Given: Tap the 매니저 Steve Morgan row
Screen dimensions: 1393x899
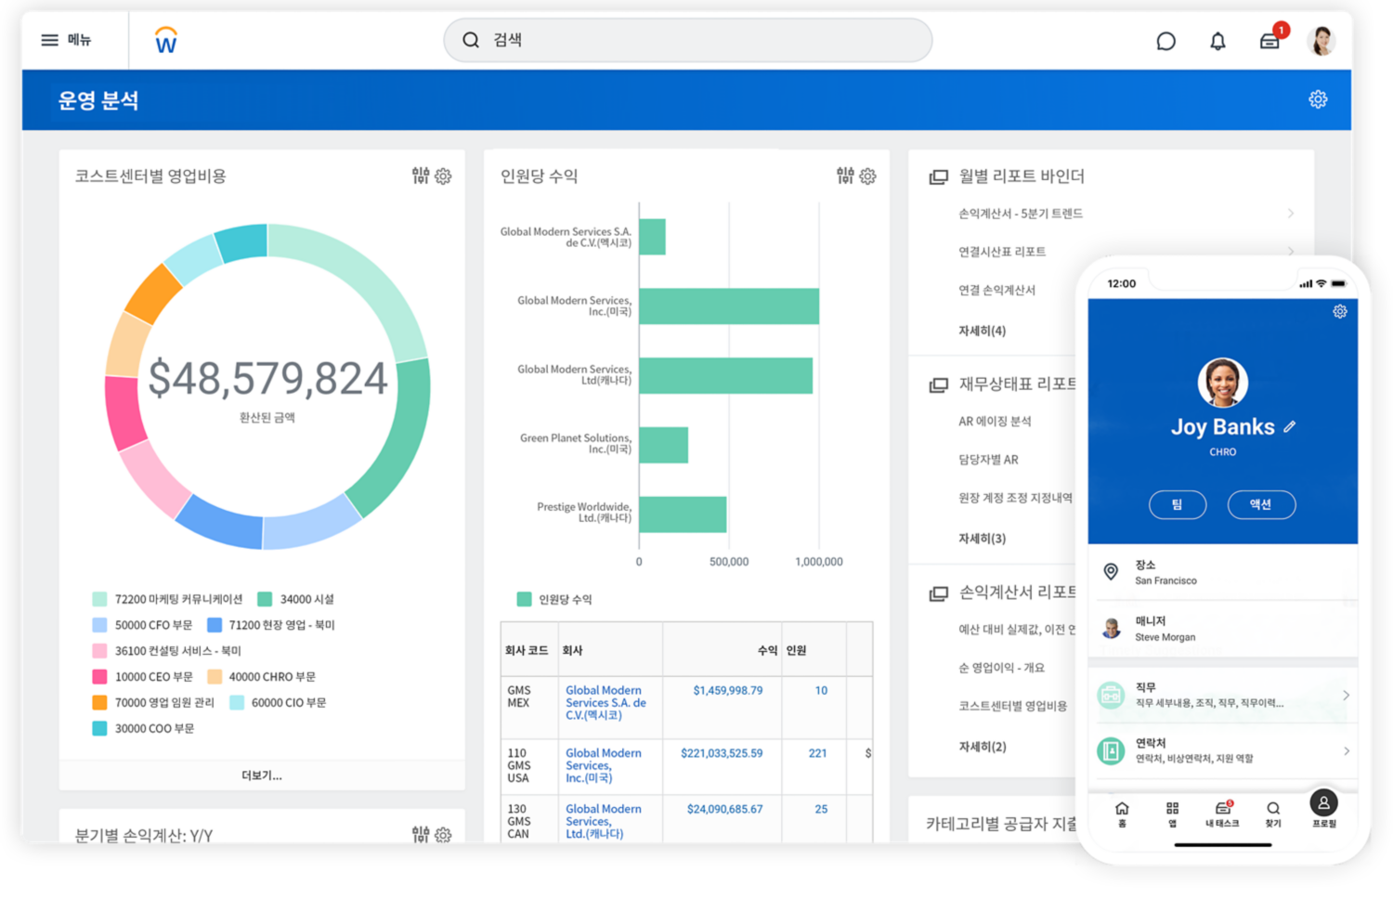Looking at the screenshot, I should (x=1222, y=629).
